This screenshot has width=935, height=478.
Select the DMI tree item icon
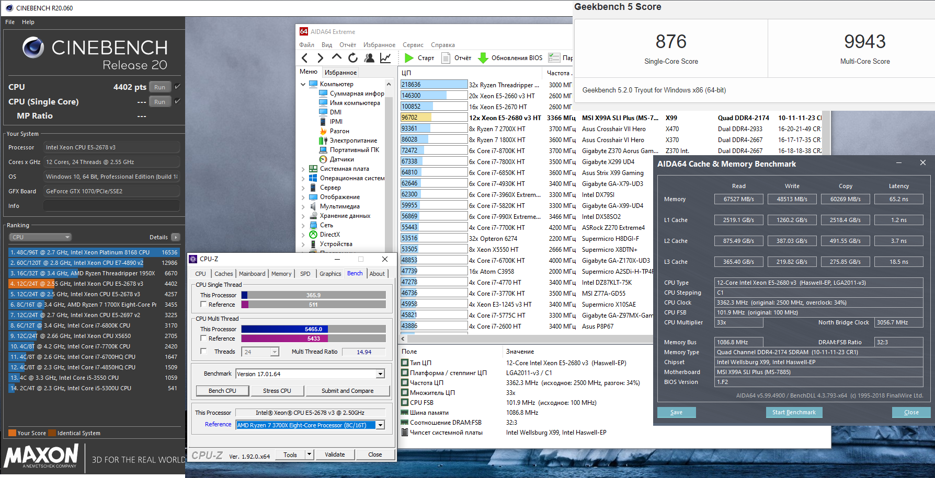pos(323,112)
